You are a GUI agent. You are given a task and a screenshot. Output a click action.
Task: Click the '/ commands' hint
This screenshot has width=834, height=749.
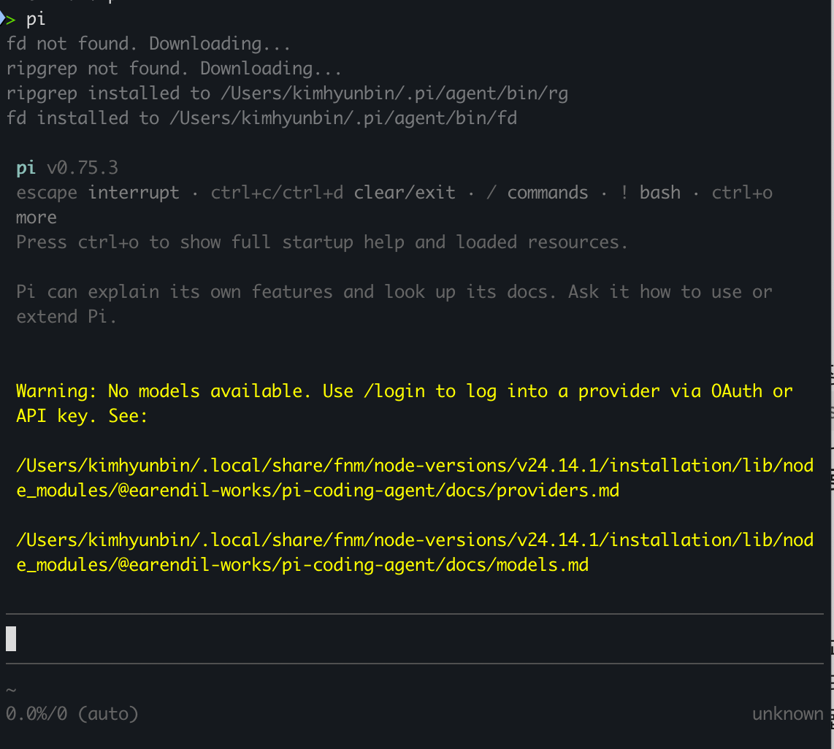pyautogui.click(x=537, y=193)
